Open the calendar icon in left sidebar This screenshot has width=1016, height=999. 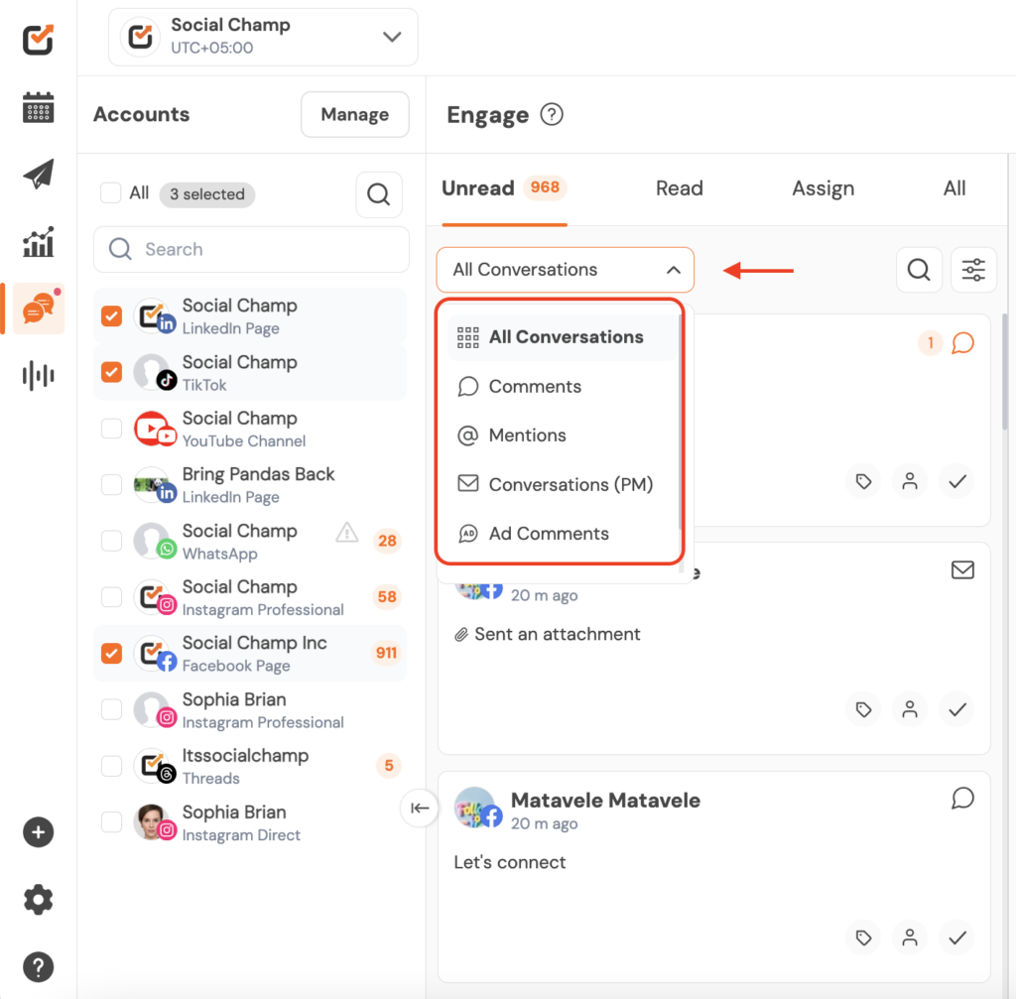coord(38,107)
